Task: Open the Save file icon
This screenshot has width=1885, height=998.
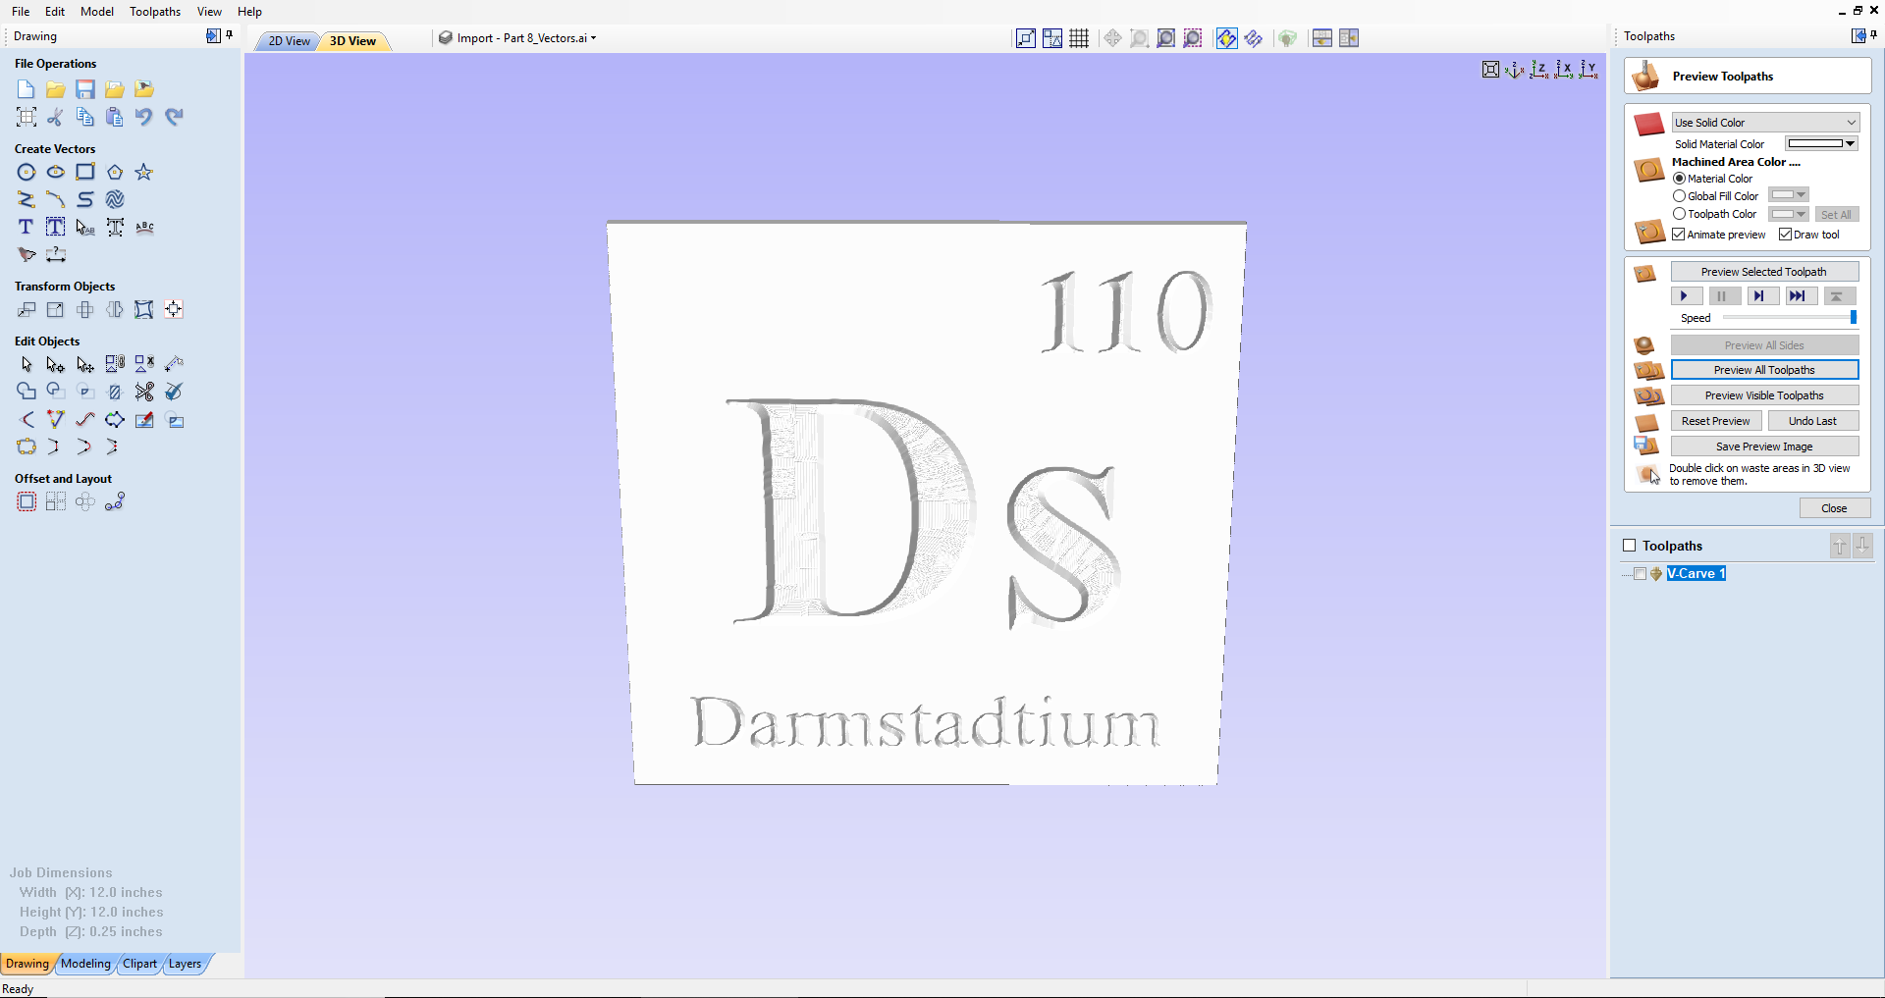Action: (x=85, y=89)
